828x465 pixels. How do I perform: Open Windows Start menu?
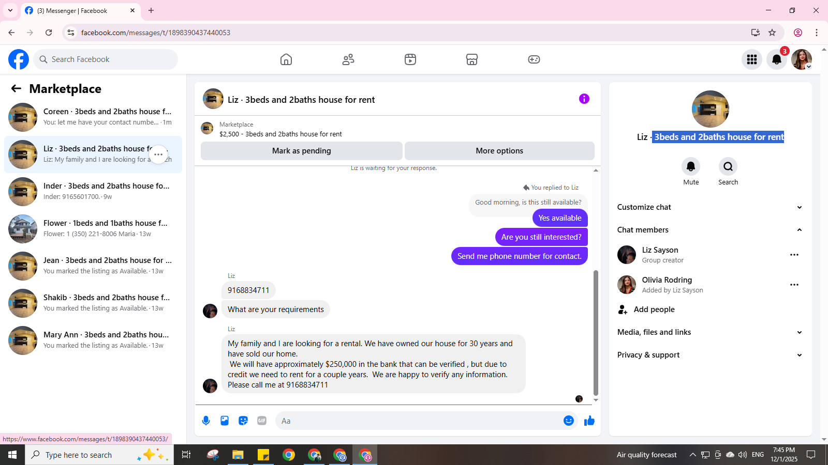click(12, 455)
